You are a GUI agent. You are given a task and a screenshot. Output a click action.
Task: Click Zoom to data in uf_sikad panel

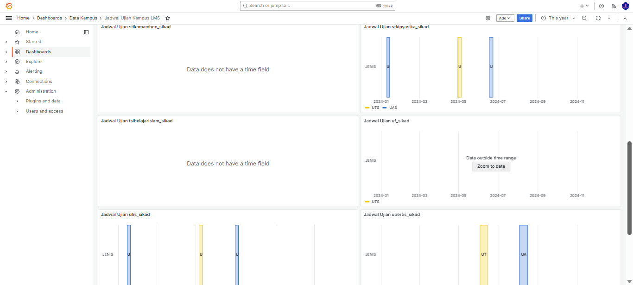click(491, 166)
